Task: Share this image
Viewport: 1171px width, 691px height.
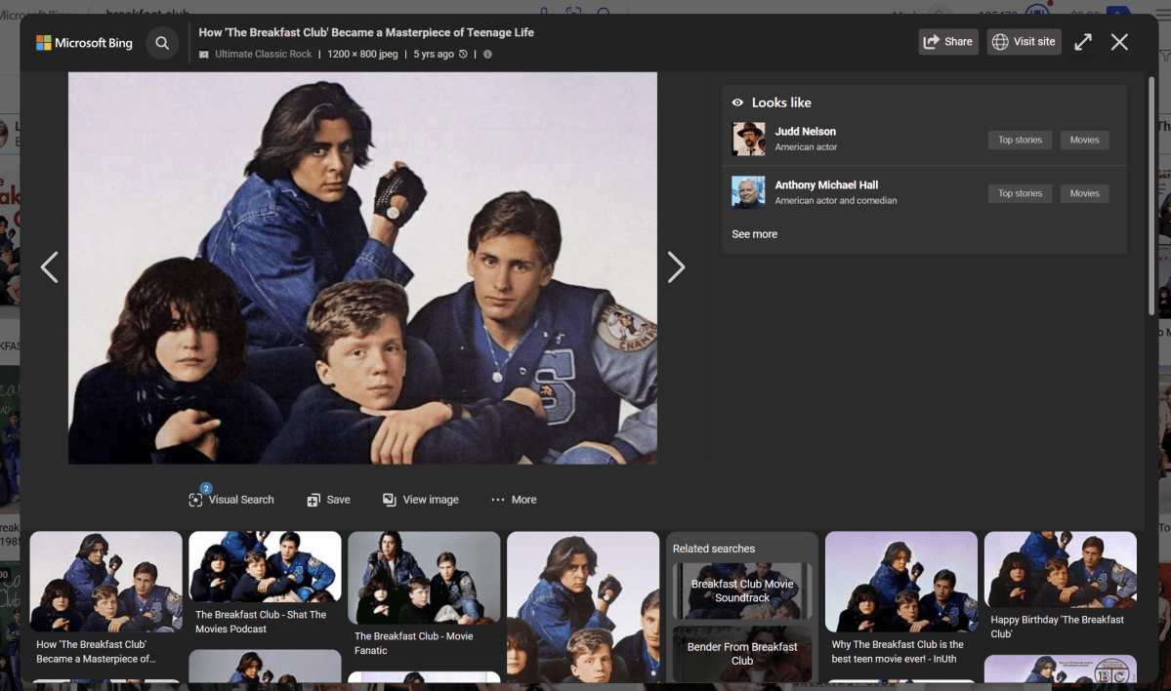Action: point(947,42)
